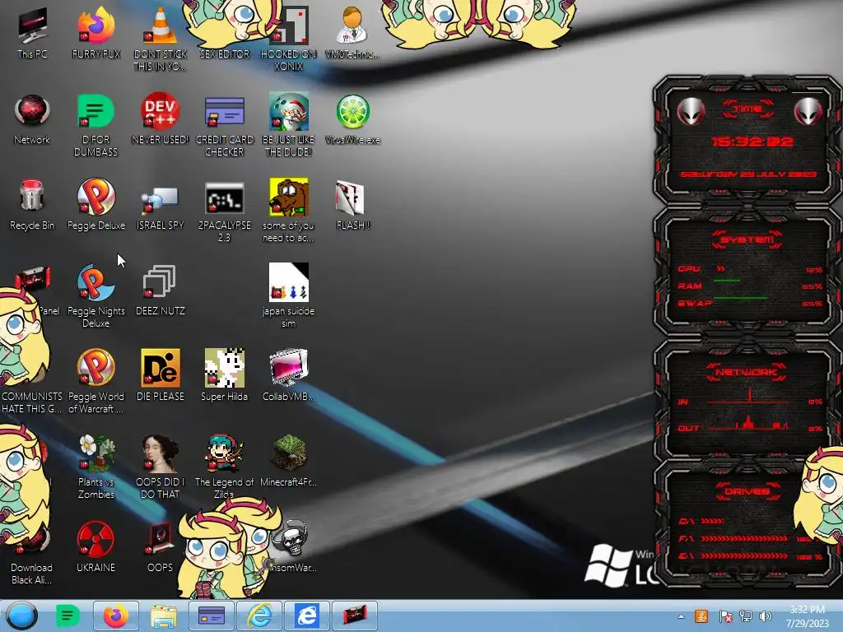The image size is (843, 632).
Task: Click the NETWORK gadget header
Action: (748, 372)
